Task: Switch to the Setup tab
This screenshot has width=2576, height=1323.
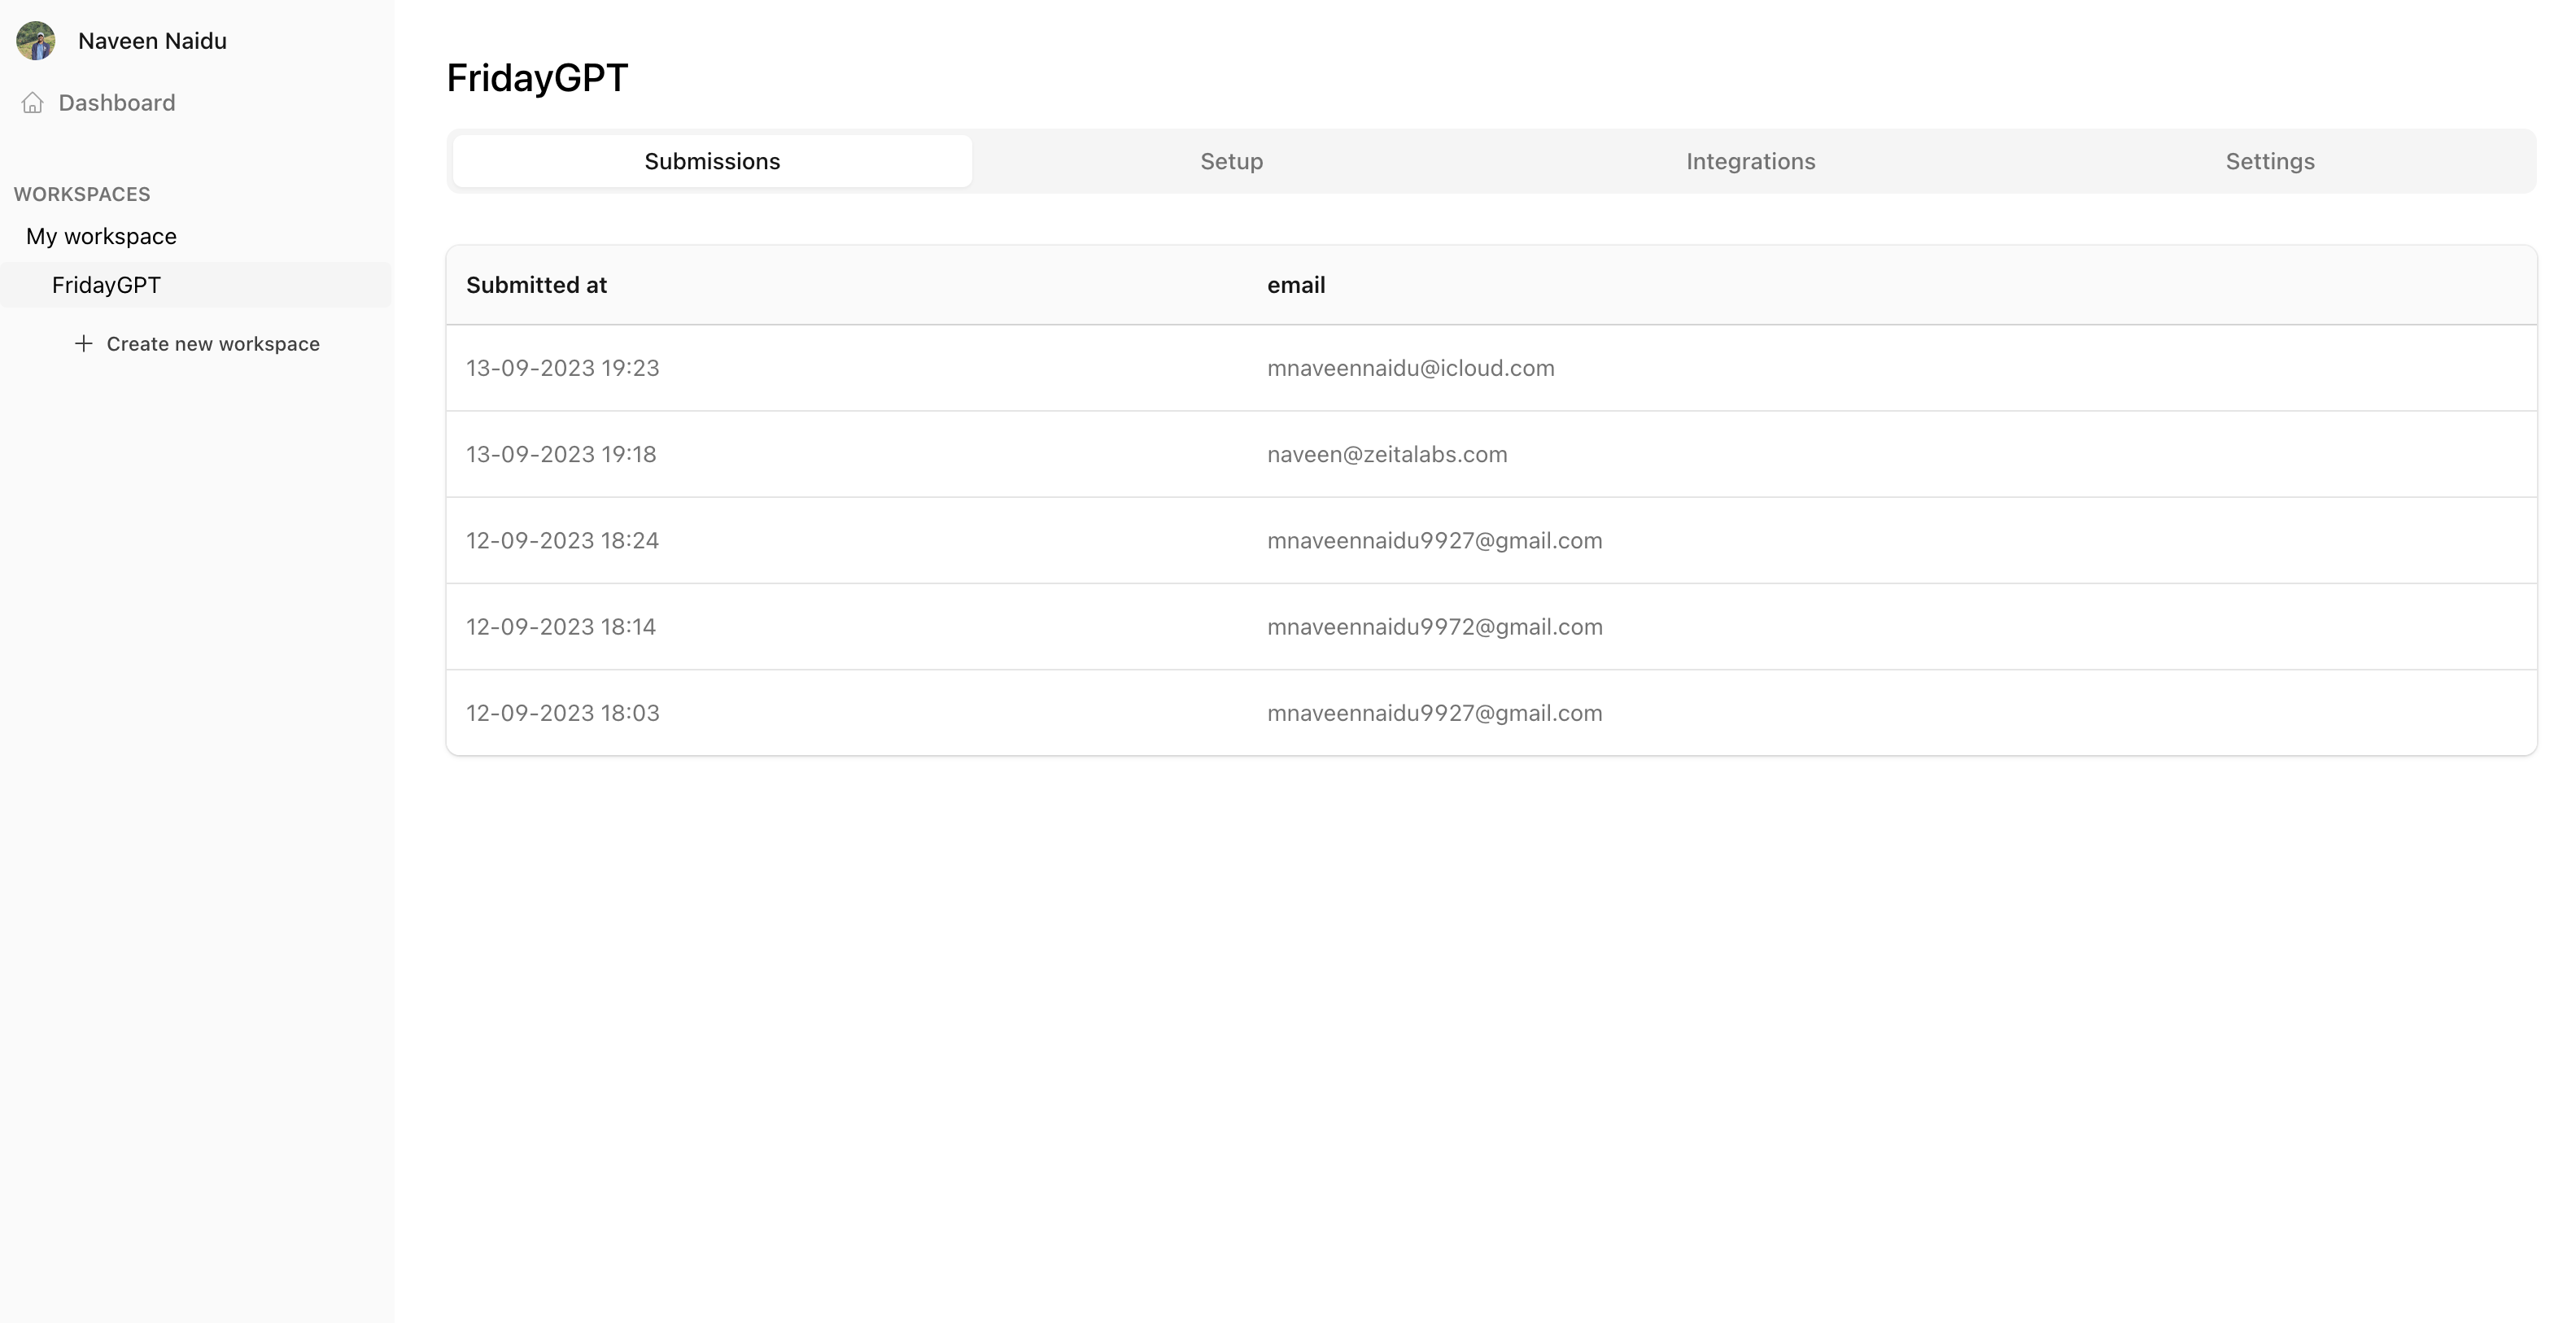Action: pyautogui.click(x=1230, y=160)
